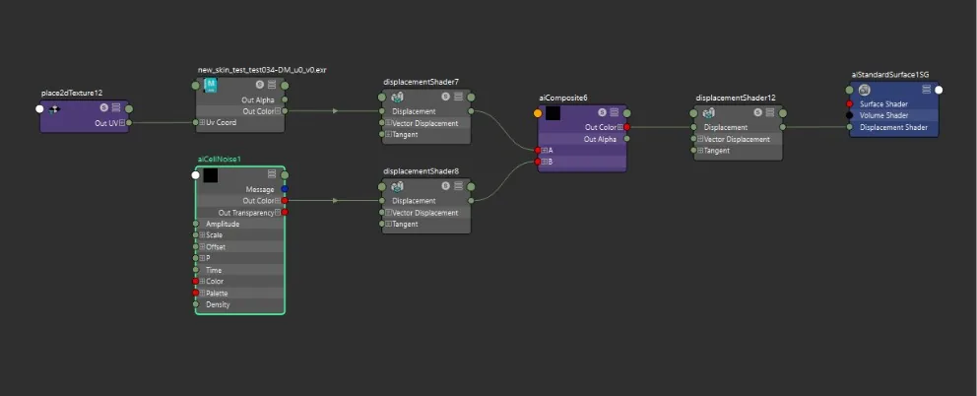
Task: Click the aiStandardSurface1SG node title
Action: [890, 75]
